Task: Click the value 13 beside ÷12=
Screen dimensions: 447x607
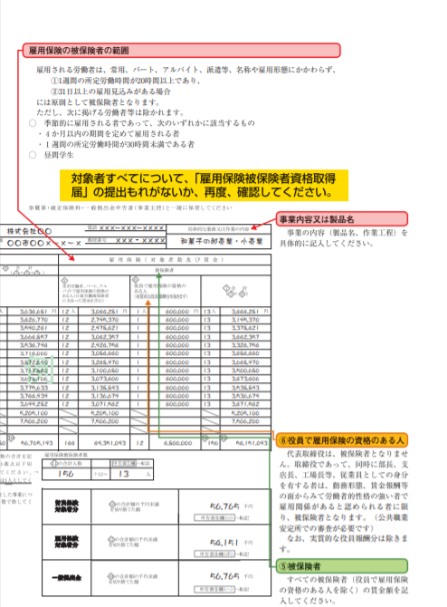Action: 124,474
